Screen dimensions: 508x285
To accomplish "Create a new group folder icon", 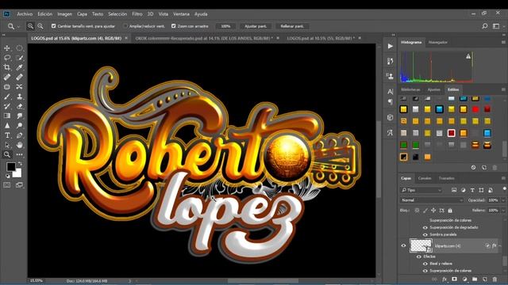I will 475,279.
